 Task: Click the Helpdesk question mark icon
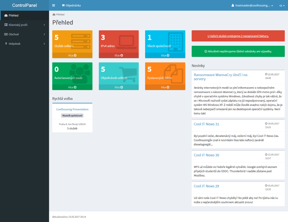pyautogui.click(x=6, y=44)
